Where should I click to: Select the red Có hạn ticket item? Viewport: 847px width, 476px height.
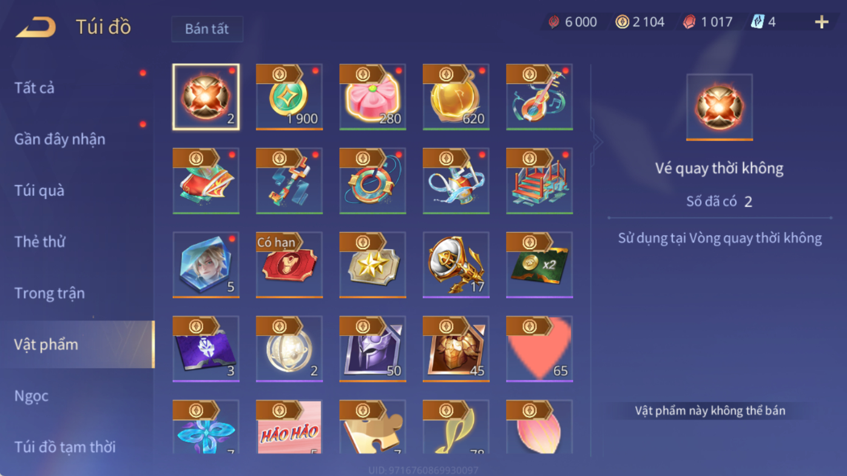289,265
